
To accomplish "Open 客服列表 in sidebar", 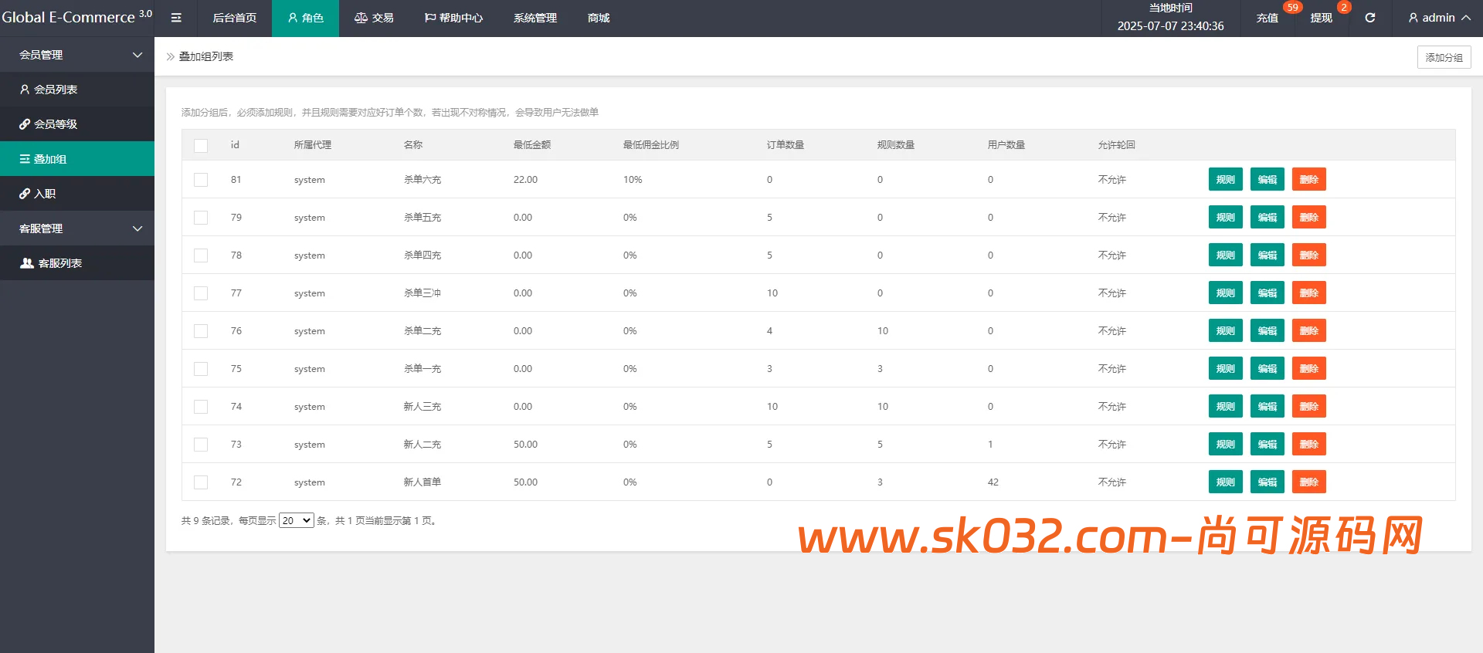I will pyautogui.click(x=77, y=263).
